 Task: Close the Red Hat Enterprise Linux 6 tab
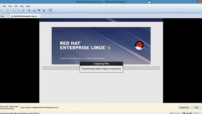tap(39, 16)
